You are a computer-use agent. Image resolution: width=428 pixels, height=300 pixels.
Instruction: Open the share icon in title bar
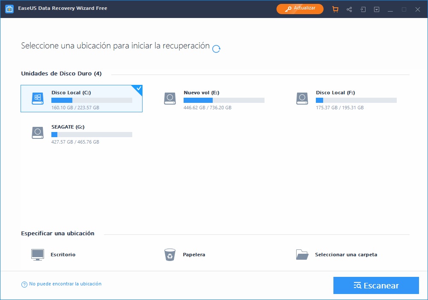(x=349, y=9)
